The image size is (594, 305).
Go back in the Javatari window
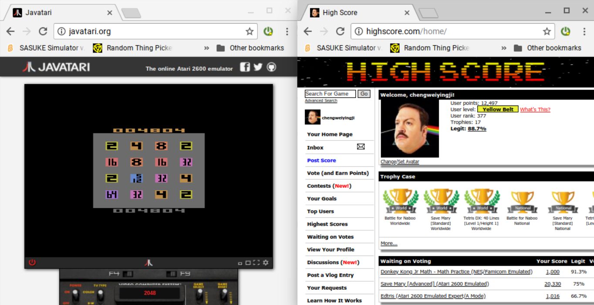10,31
